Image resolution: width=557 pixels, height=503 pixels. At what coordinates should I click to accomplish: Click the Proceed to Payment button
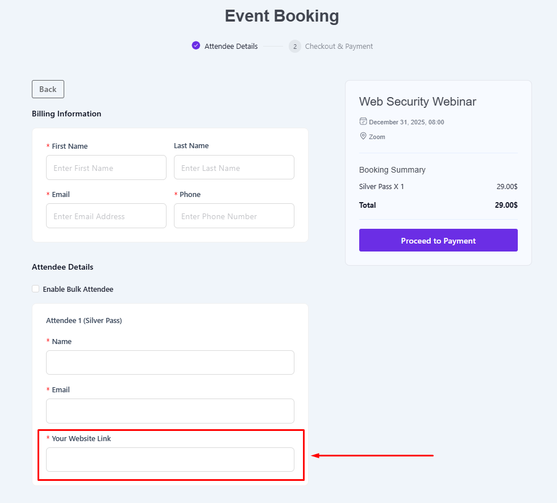click(x=438, y=240)
